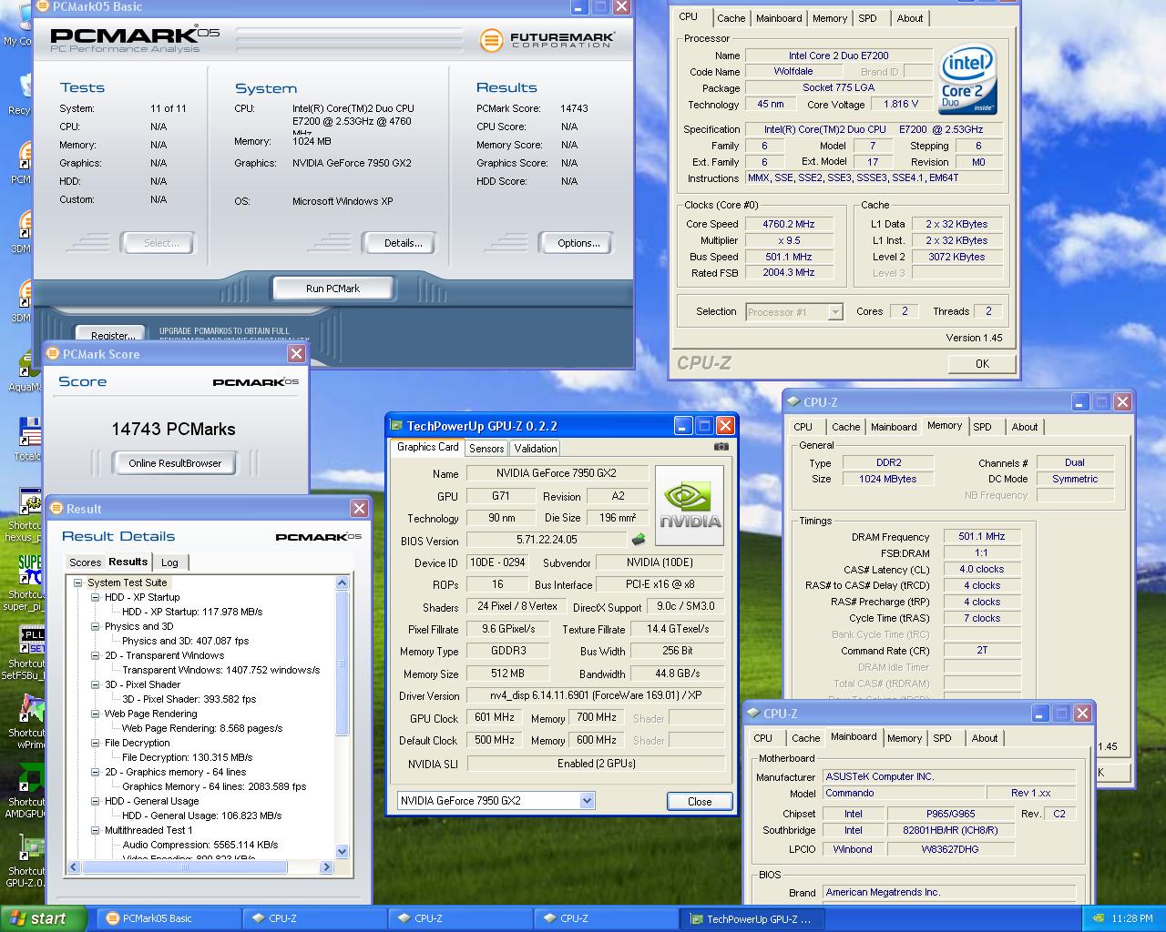Click the BIOS save chip icon in GPU-Z
Viewport: 1166px width, 932px height.
point(639,540)
